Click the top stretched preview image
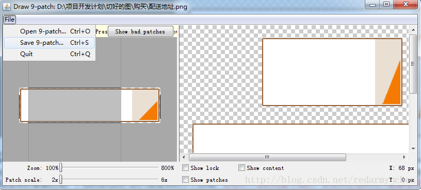 (332, 72)
